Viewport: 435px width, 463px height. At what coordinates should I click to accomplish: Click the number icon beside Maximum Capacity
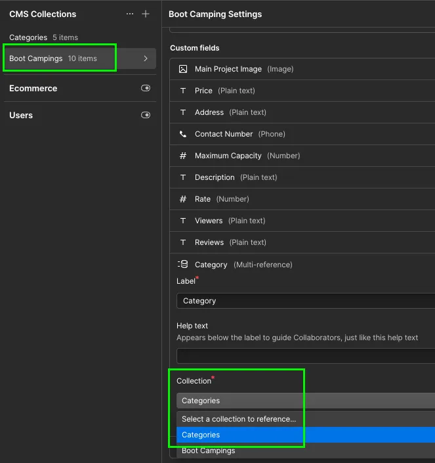point(183,156)
